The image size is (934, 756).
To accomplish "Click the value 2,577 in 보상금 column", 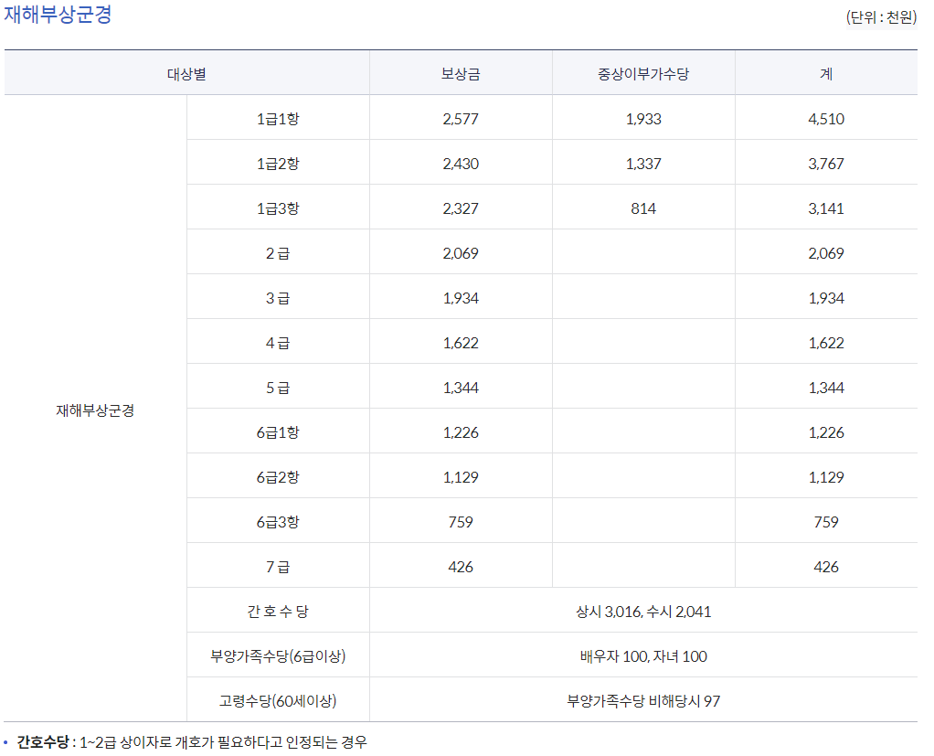I will [x=460, y=118].
